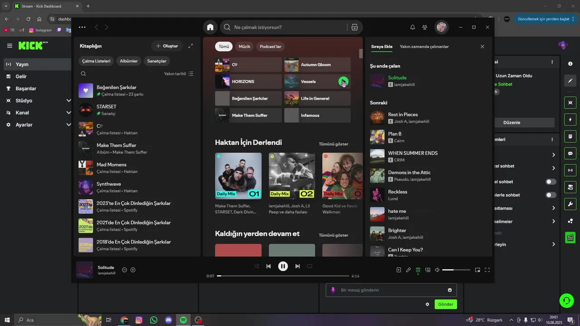This screenshot has width=580, height=326.
Task: Toggle the green queue icon
Action: point(418,270)
